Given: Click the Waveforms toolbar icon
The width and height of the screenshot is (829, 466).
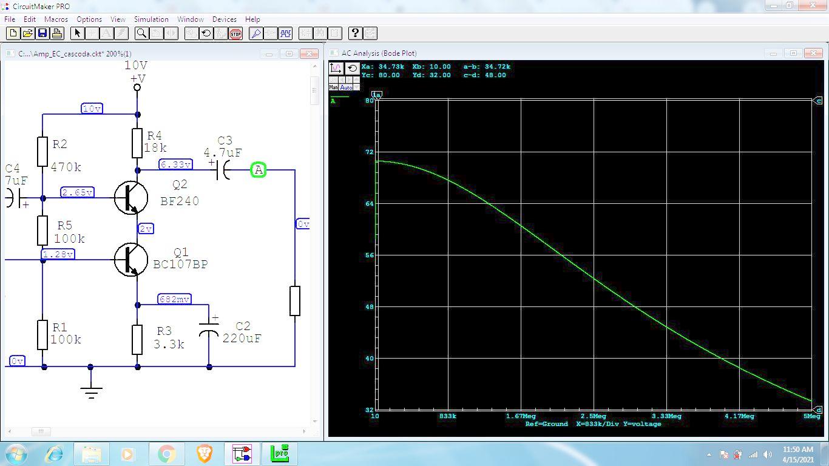Looking at the screenshot, I should coord(285,33).
